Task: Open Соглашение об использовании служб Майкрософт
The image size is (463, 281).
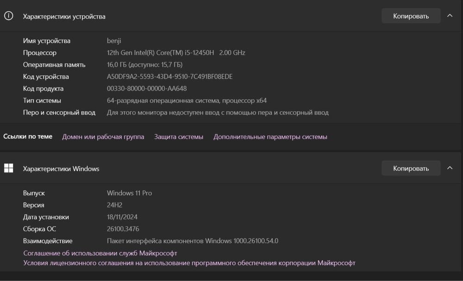Action: 100,253
